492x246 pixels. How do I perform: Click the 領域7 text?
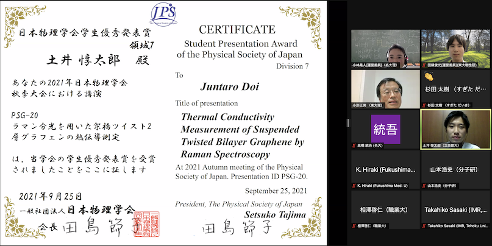[x=142, y=46]
